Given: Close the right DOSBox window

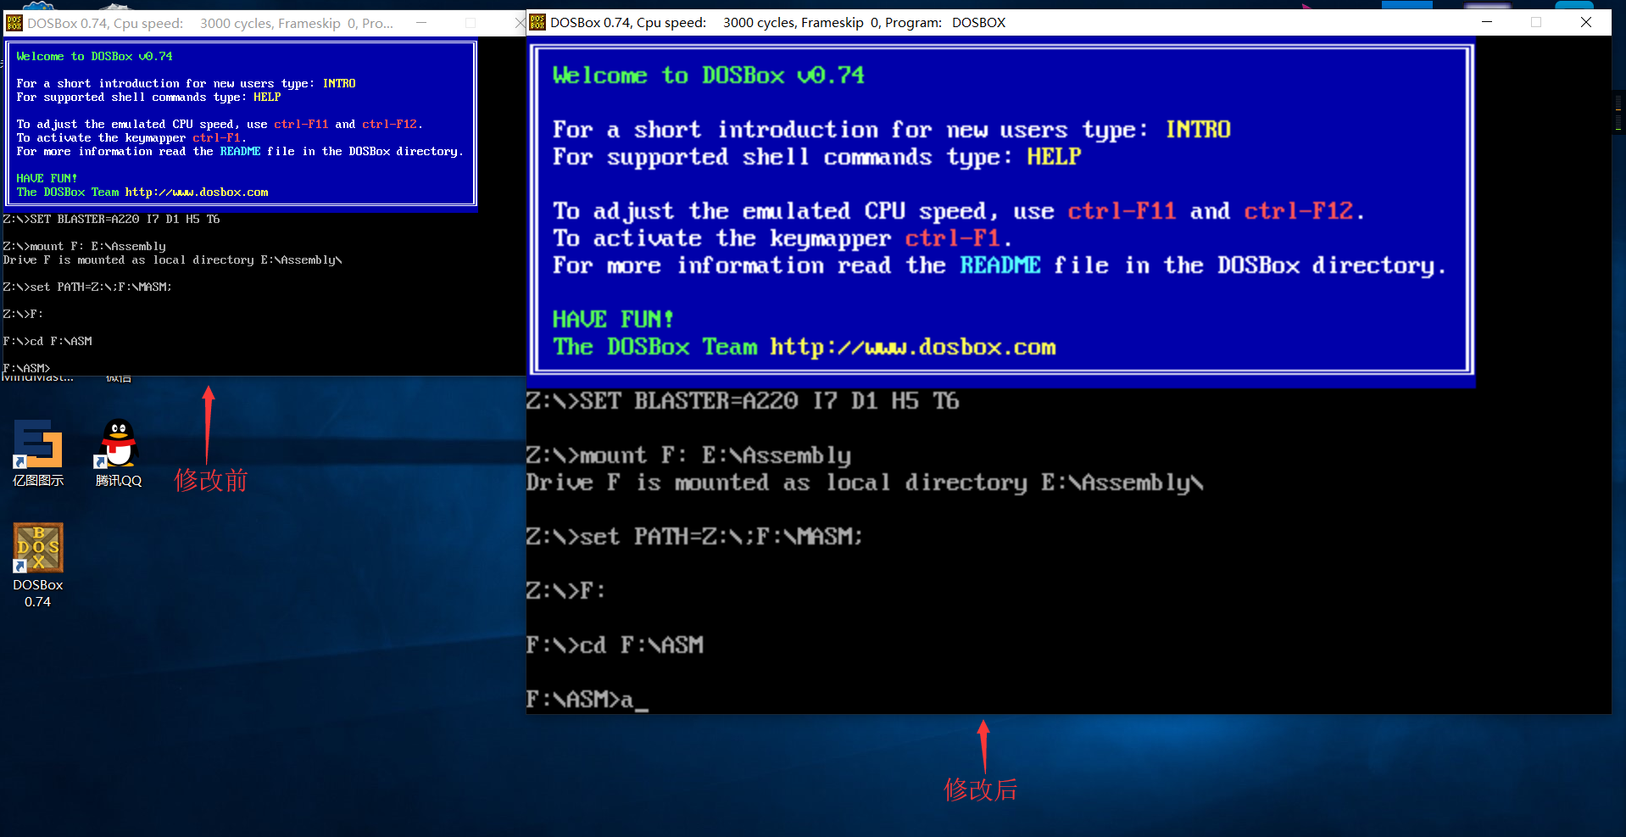Looking at the screenshot, I should click(x=1586, y=22).
